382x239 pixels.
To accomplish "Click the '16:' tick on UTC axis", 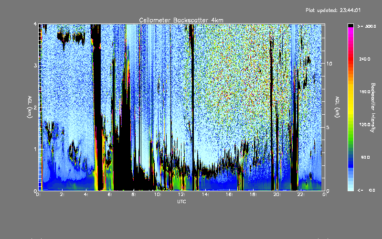I will [x=229, y=195].
